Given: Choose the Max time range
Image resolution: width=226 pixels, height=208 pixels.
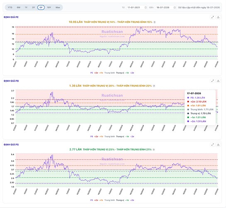Looking at the screenshot, I should pyautogui.click(x=58, y=7).
